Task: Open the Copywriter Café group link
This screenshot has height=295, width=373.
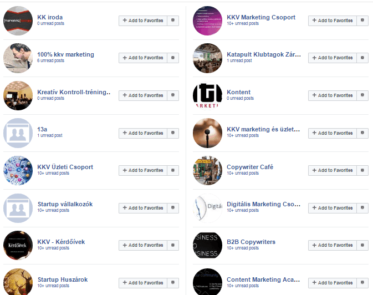Action: pos(250,167)
